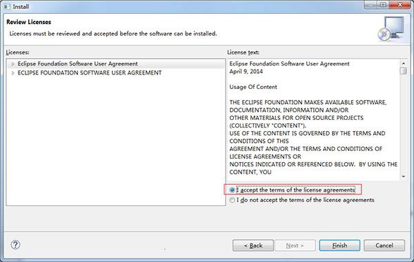Click the Cancel button

coord(384,245)
